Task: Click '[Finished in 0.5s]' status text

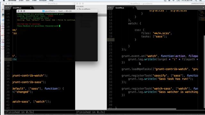Action: click(20, 112)
